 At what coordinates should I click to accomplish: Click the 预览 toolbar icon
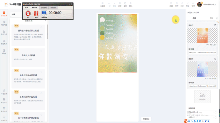coord(193,4)
